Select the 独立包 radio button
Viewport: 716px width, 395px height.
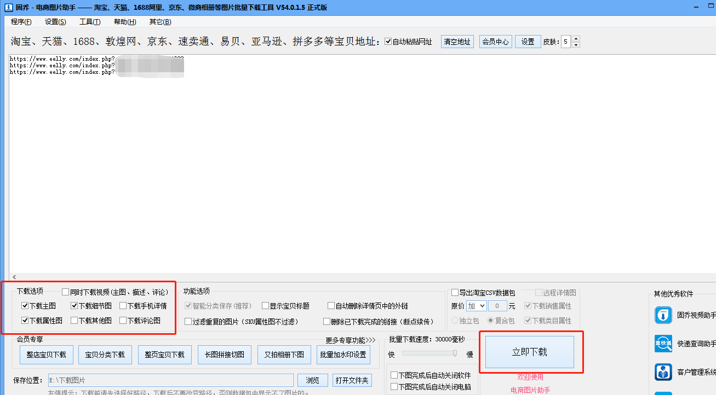tap(455, 321)
